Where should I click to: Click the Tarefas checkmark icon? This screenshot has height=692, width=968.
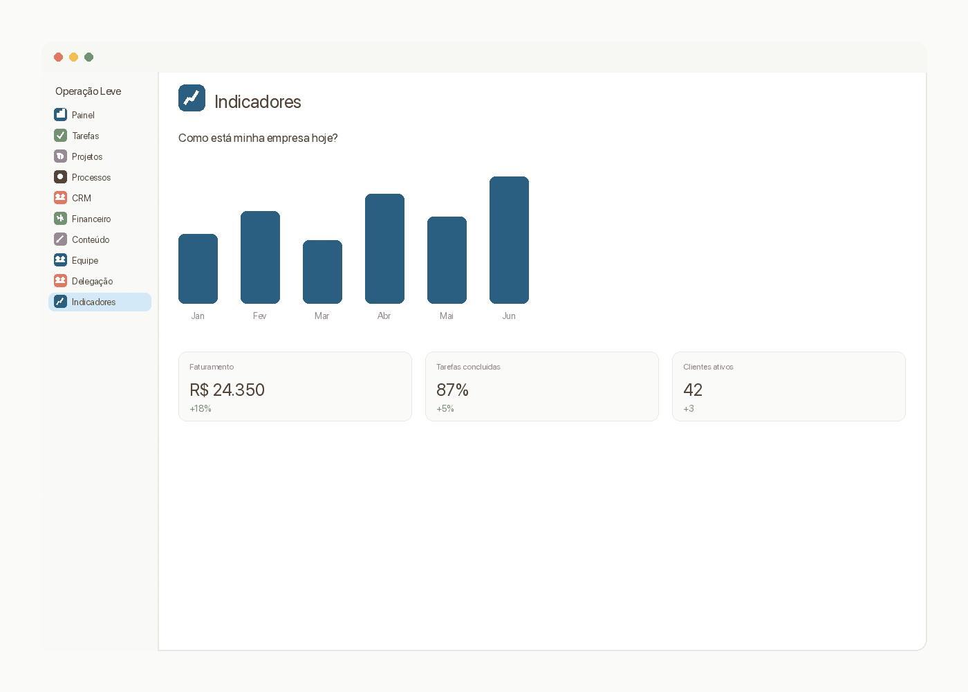click(61, 136)
